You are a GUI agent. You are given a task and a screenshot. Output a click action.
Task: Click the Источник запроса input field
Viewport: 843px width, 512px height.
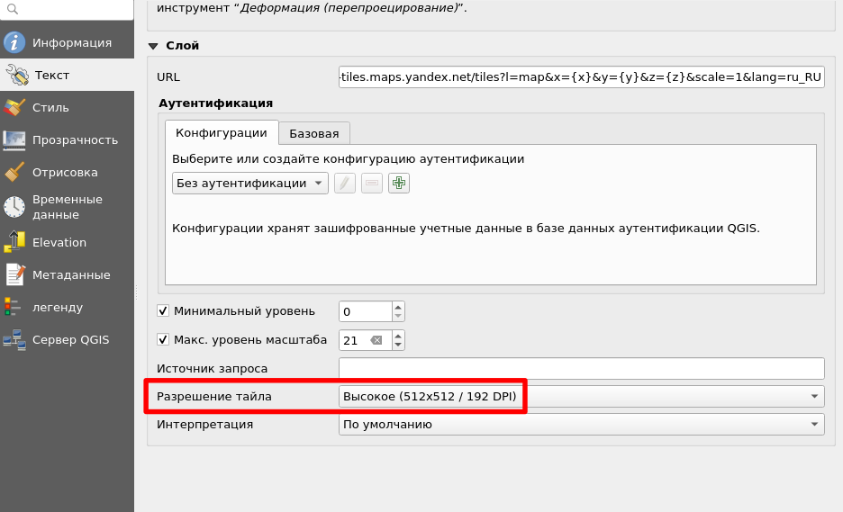581,369
